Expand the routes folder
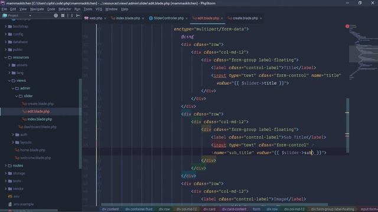Screen dimensions: 378x212 click(x=5, y=165)
